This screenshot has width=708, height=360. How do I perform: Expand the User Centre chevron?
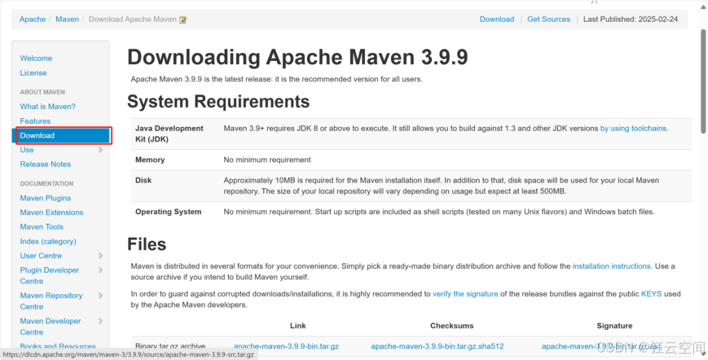point(101,256)
